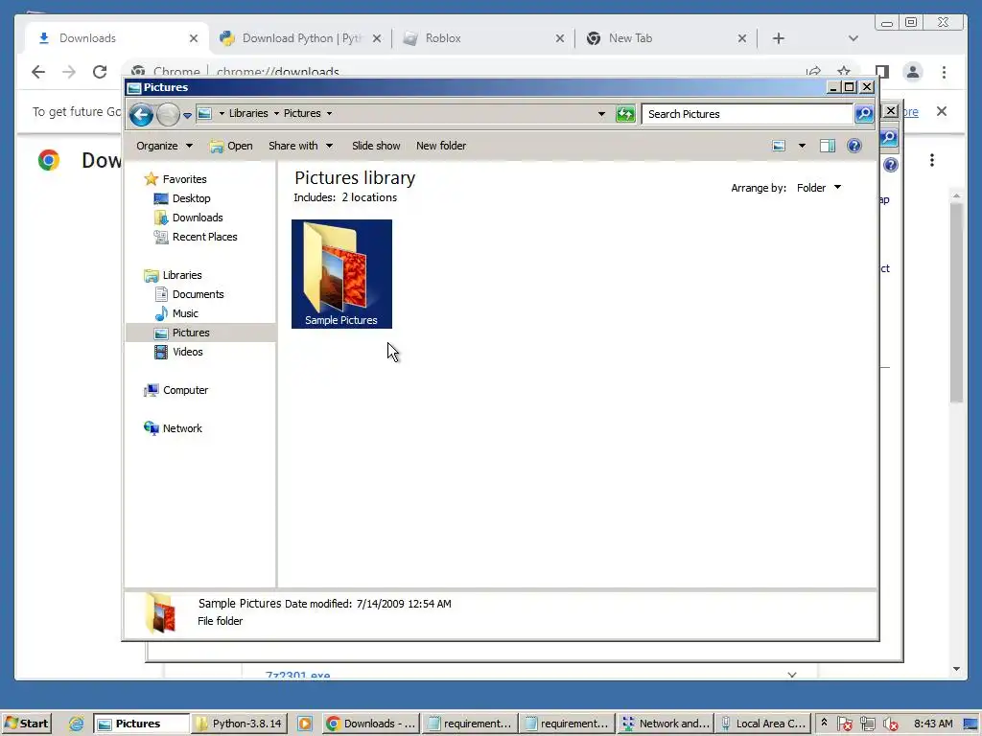
Task: Open Recent Places in Favorites
Action: (x=204, y=237)
